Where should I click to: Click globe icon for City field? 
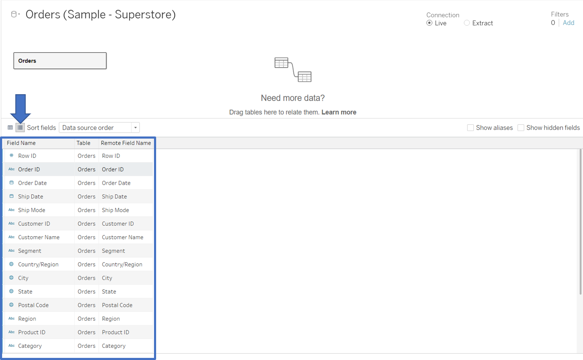[x=11, y=278]
